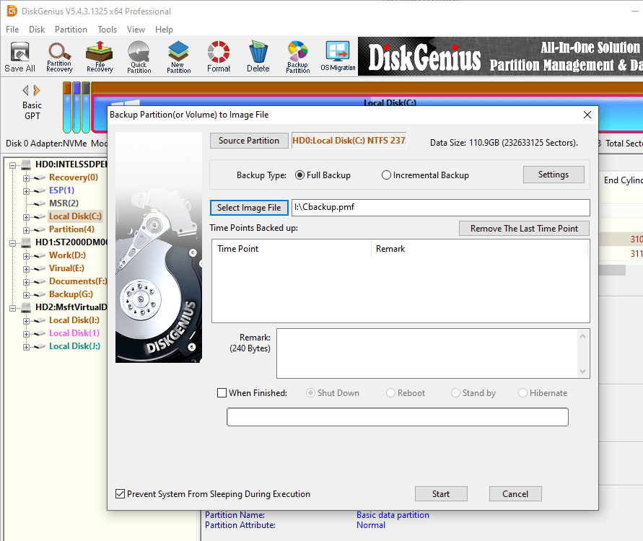The width and height of the screenshot is (643, 541).
Task: Click the Save All toolbar icon
Action: click(19, 57)
